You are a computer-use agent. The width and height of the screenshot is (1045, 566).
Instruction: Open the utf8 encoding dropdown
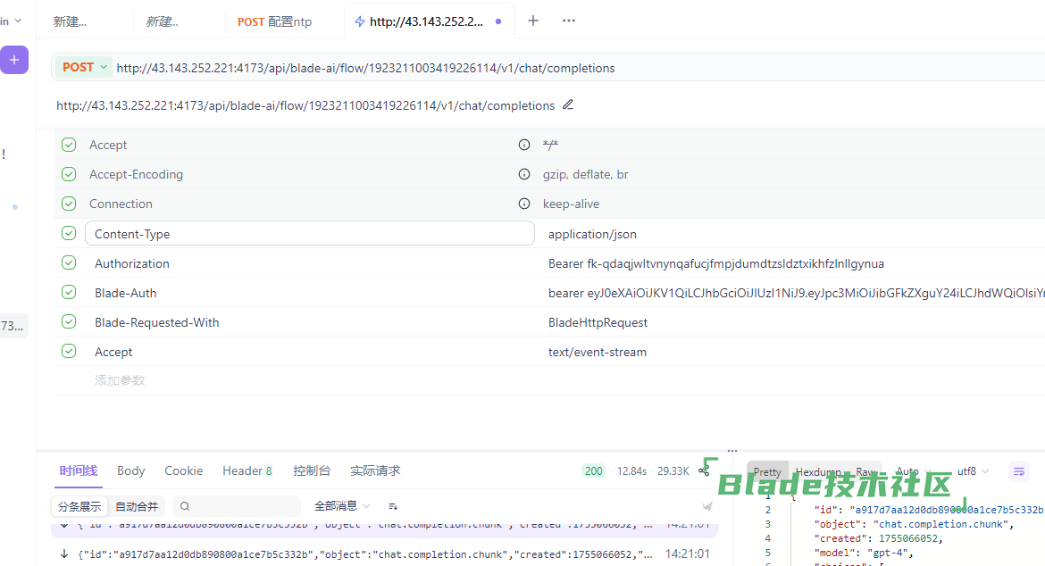click(973, 471)
